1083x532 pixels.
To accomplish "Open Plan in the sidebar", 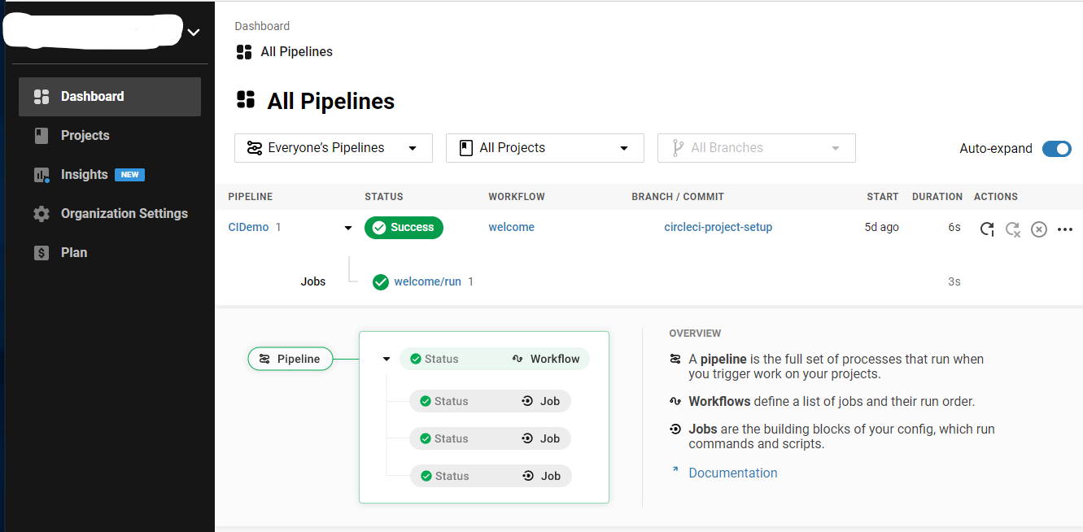I will pos(110,253).
